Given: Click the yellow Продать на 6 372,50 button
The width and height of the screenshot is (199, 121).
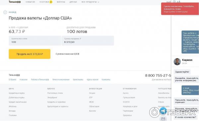Looking at the screenshot, I should pyautogui.click(x=30, y=54).
